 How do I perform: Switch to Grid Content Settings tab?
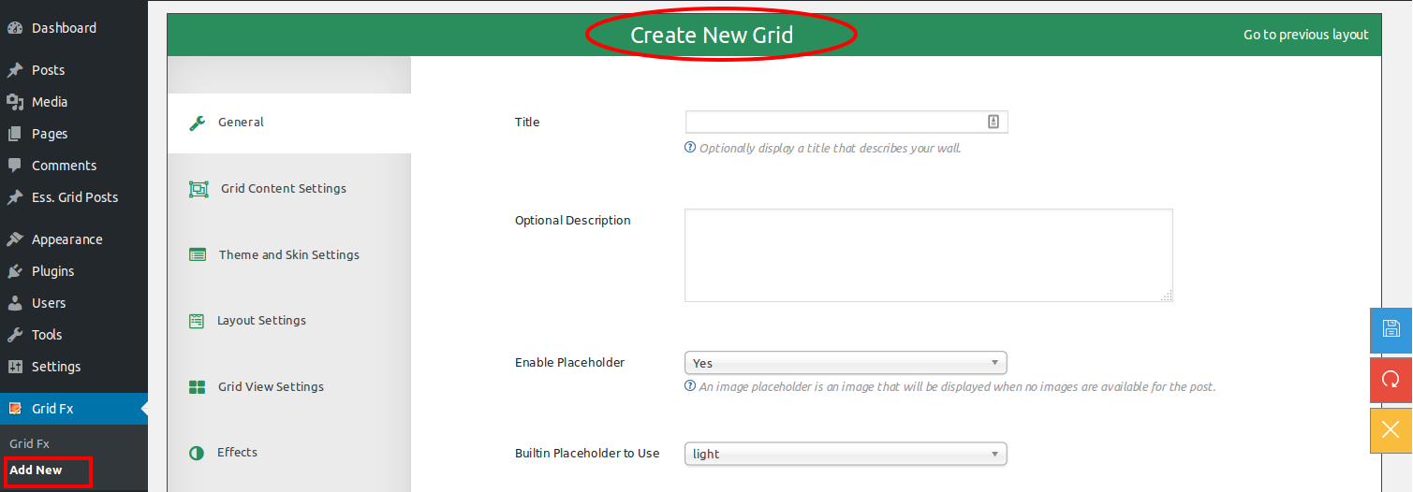coord(289,189)
